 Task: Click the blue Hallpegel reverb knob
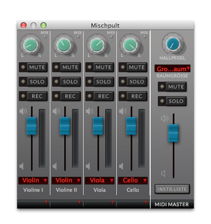tap(173, 44)
